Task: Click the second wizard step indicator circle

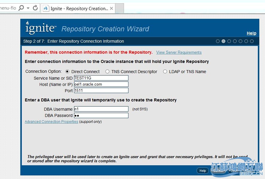Action: 223,41
